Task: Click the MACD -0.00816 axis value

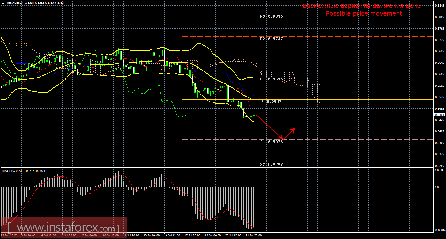Action: (439, 230)
